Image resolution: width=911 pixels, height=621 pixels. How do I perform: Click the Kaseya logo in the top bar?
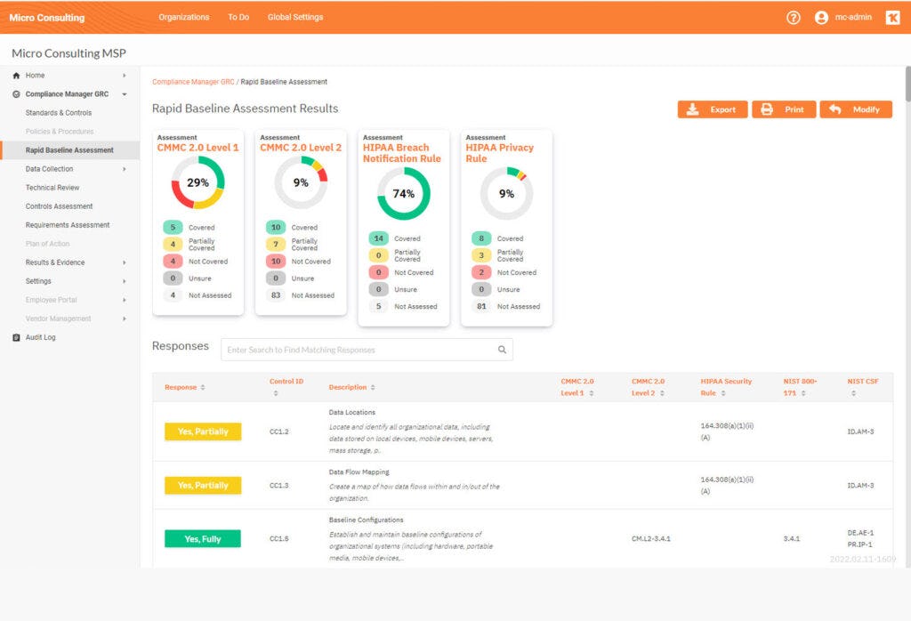pos(892,17)
